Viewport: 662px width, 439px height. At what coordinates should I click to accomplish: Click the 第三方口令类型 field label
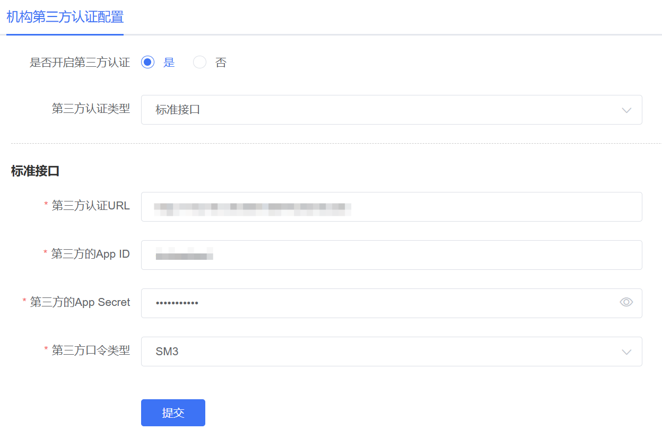91,350
